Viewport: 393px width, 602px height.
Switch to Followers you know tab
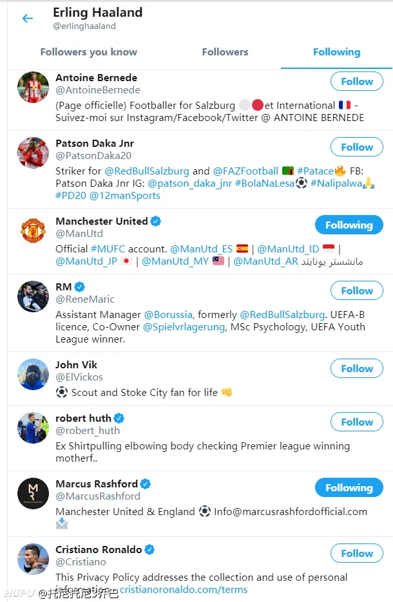click(x=89, y=52)
